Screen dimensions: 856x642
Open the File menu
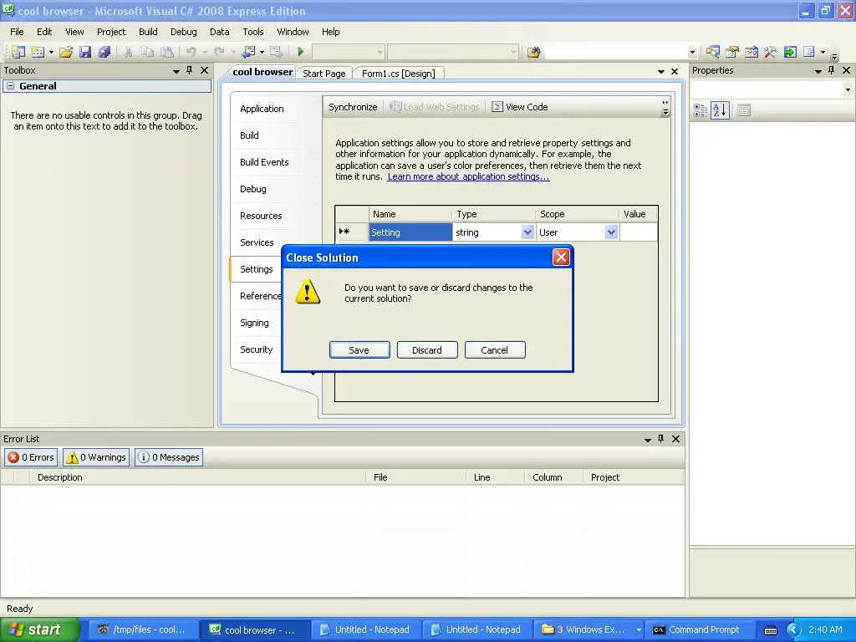pos(17,32)
